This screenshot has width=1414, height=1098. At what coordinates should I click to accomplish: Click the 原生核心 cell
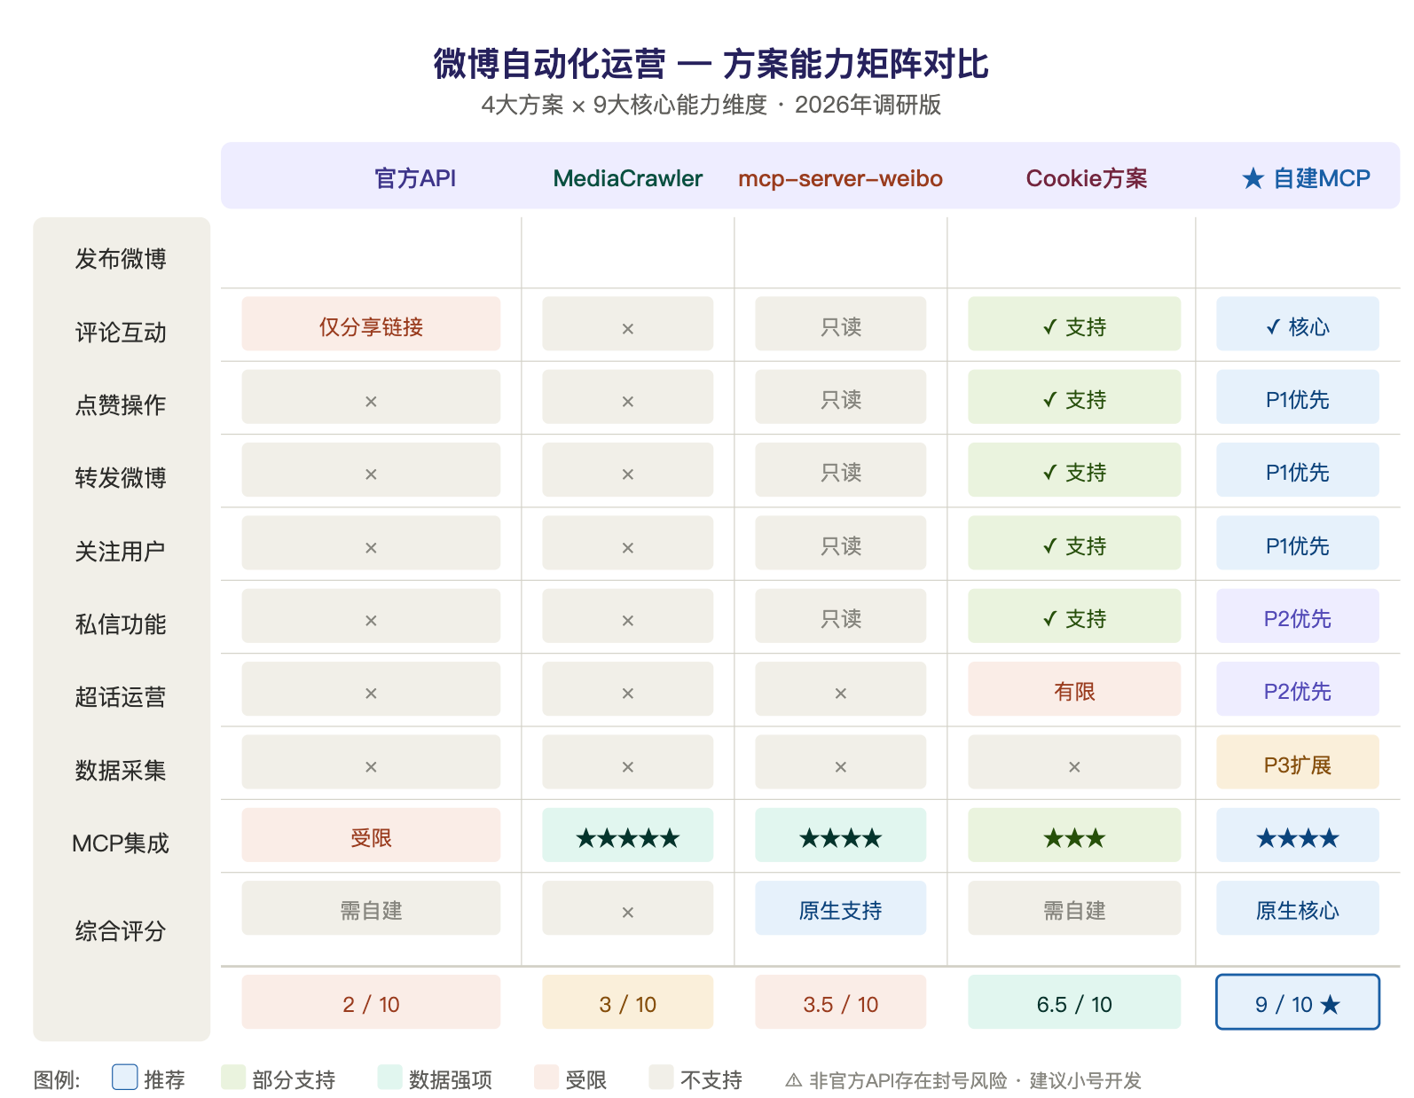1298,908
